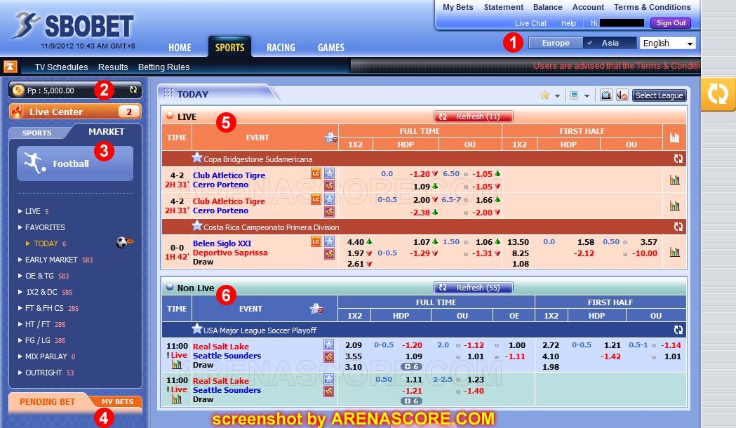The image size is (736, 428).
Task: Open the RACING tab
Action: tap(281, 48)
